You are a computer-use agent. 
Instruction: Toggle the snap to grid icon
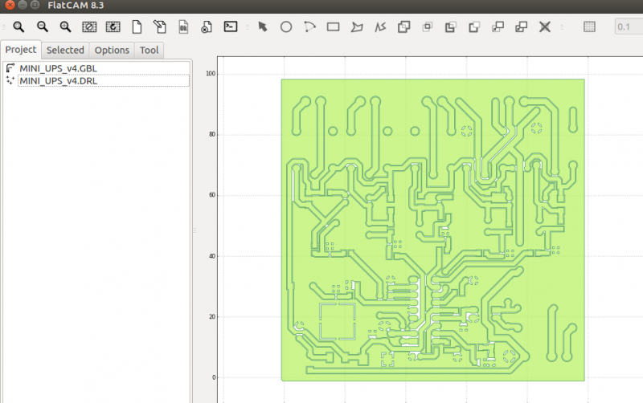pos(589,26)
